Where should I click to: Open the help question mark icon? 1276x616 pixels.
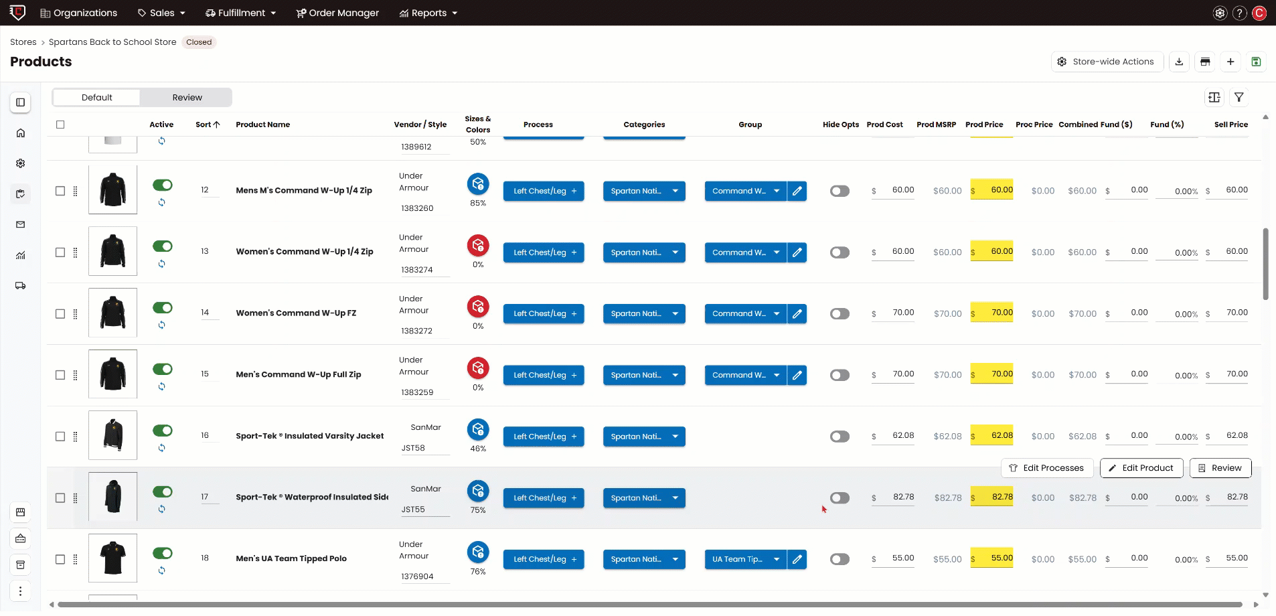click(1240, 13)
